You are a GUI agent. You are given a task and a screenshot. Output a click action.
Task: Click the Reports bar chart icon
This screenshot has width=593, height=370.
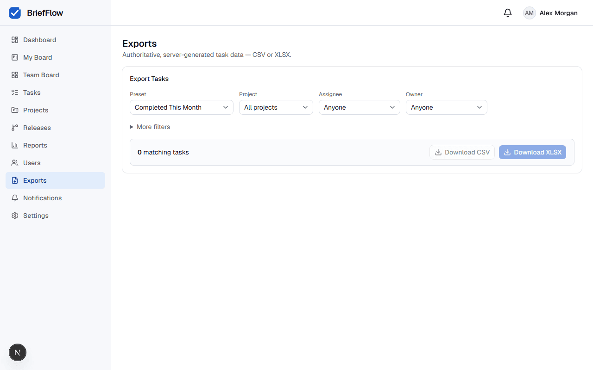click(15, 145)
